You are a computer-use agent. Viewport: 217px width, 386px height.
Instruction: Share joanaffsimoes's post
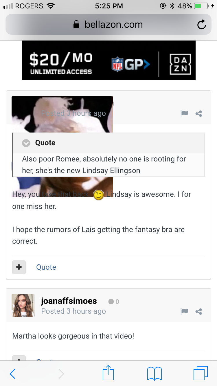tap(199, 312)
